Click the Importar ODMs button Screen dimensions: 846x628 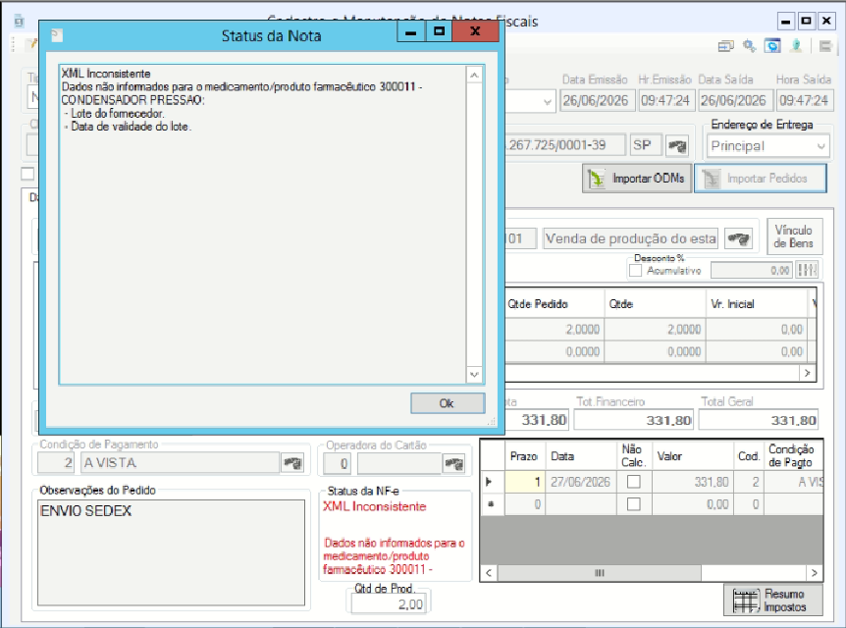click(x=637, y=179)
